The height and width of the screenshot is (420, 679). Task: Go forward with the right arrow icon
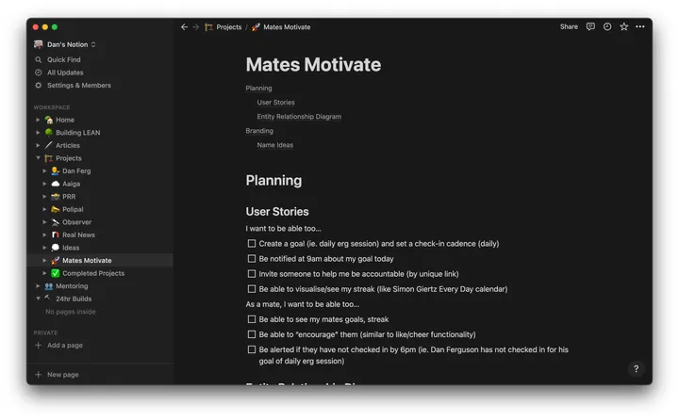pyautogui.click(x=196, y=26)
